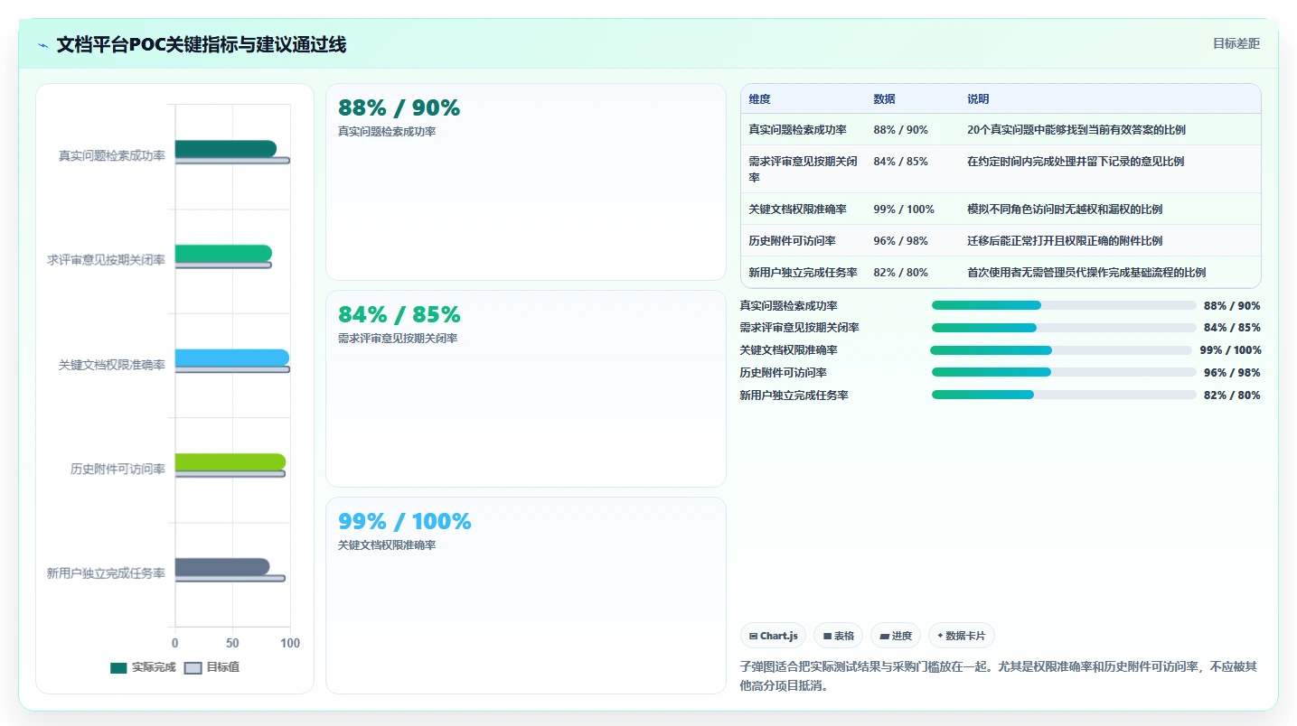The width and height of the screenshot is (1297, 726).
Task: Select the Chart.js tag chip
Action: pyautogui.click(x=773, y=636)
